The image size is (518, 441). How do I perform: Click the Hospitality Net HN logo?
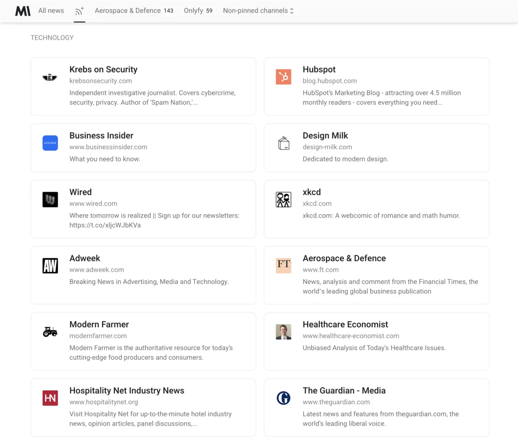(x=50, y=398)
